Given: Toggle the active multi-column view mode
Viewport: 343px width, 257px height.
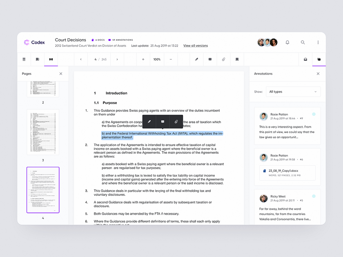Looking at the screenshot, I should [x=51, y=59].
